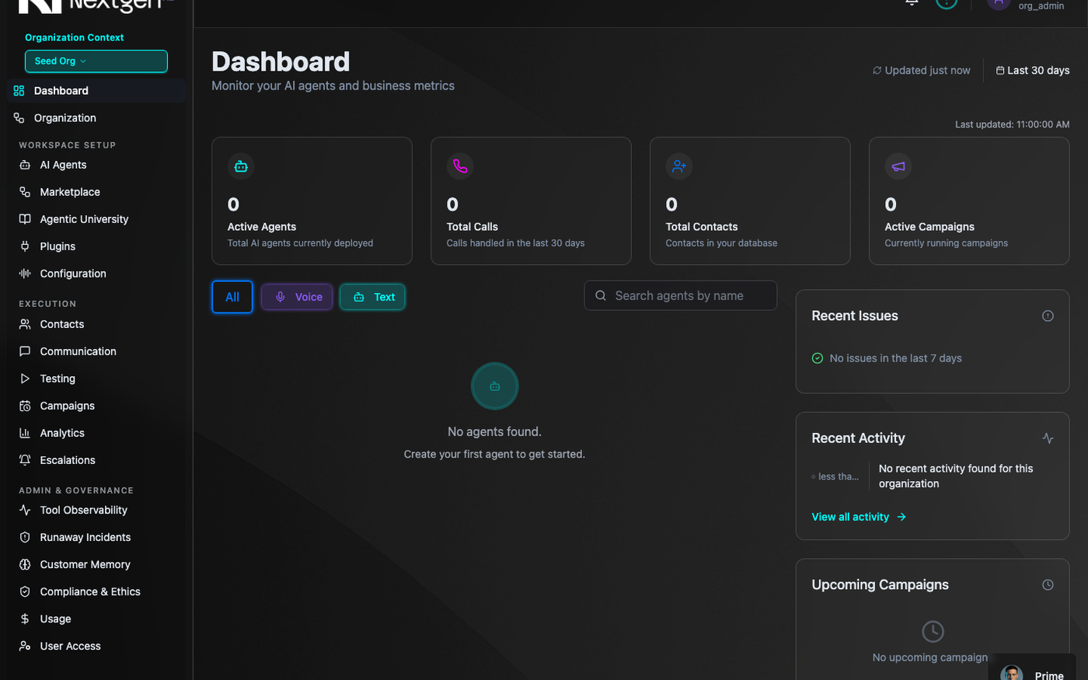Expand the Seed Org organization dropdown
This screenshot has width=1088, height=680.
(96, 61)
